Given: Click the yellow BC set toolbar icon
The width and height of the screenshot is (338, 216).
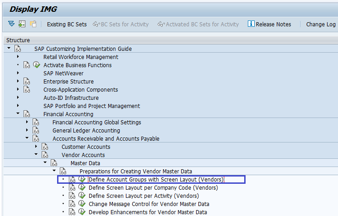Looking at the screenshot, I should (x=33, y=24).
